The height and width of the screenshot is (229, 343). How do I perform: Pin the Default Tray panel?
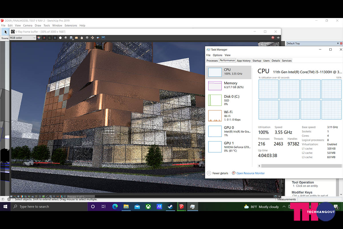pos(338,43)
